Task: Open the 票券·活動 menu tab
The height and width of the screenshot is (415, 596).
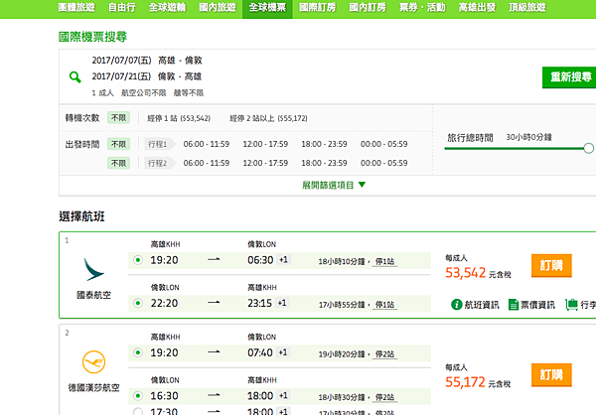Action: 422,7
